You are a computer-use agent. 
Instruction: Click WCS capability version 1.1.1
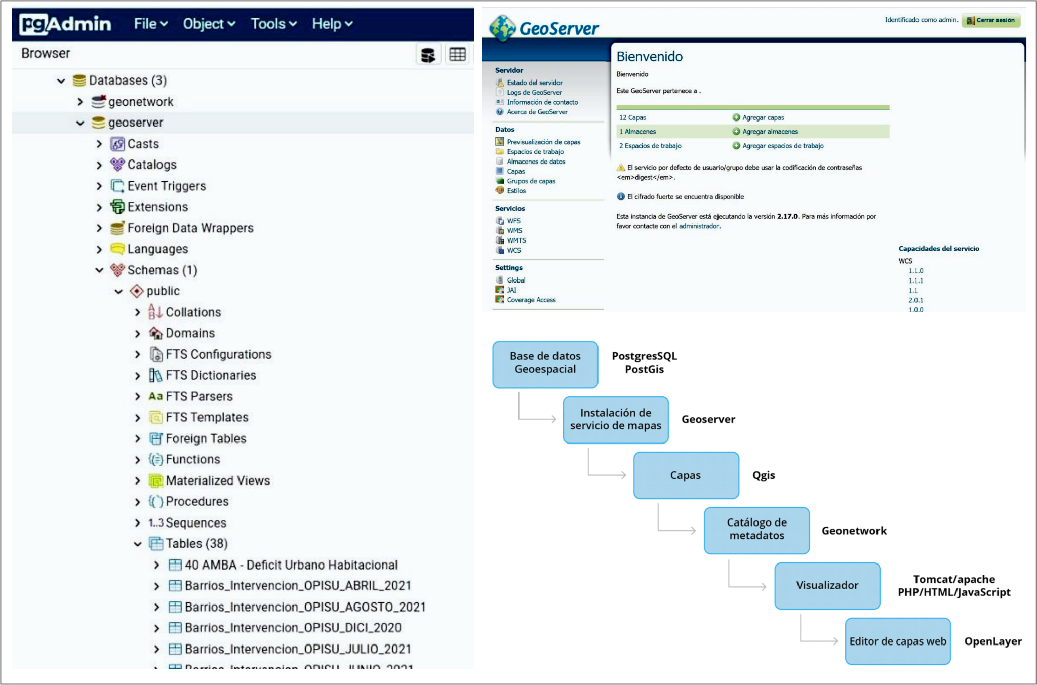(915, 280)
